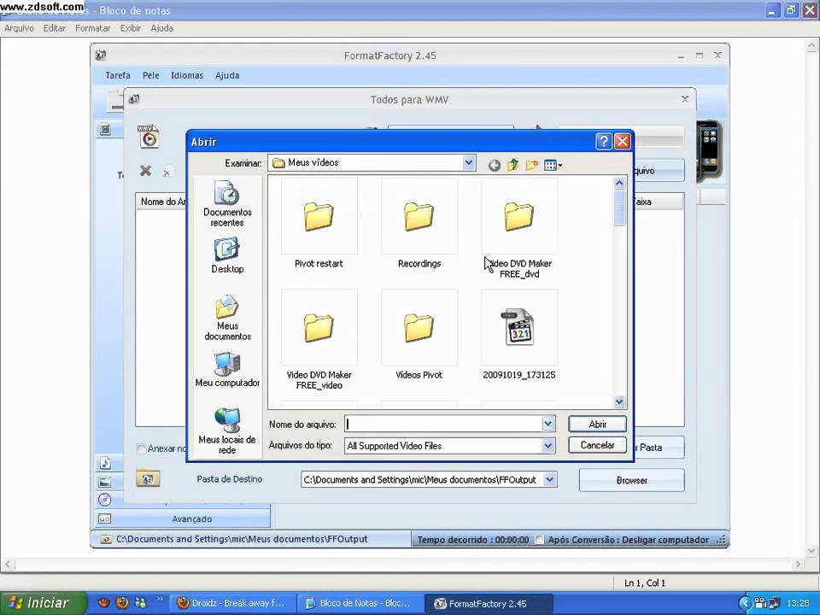Create a new folder
820x615 pixels.
pyautogui.click(x=531, y=165)
